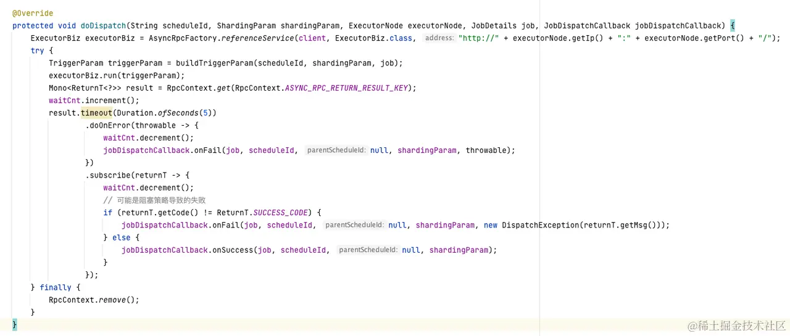
Task: Click the Mono type in the result declaration
Action: click(x=58, y=88)
